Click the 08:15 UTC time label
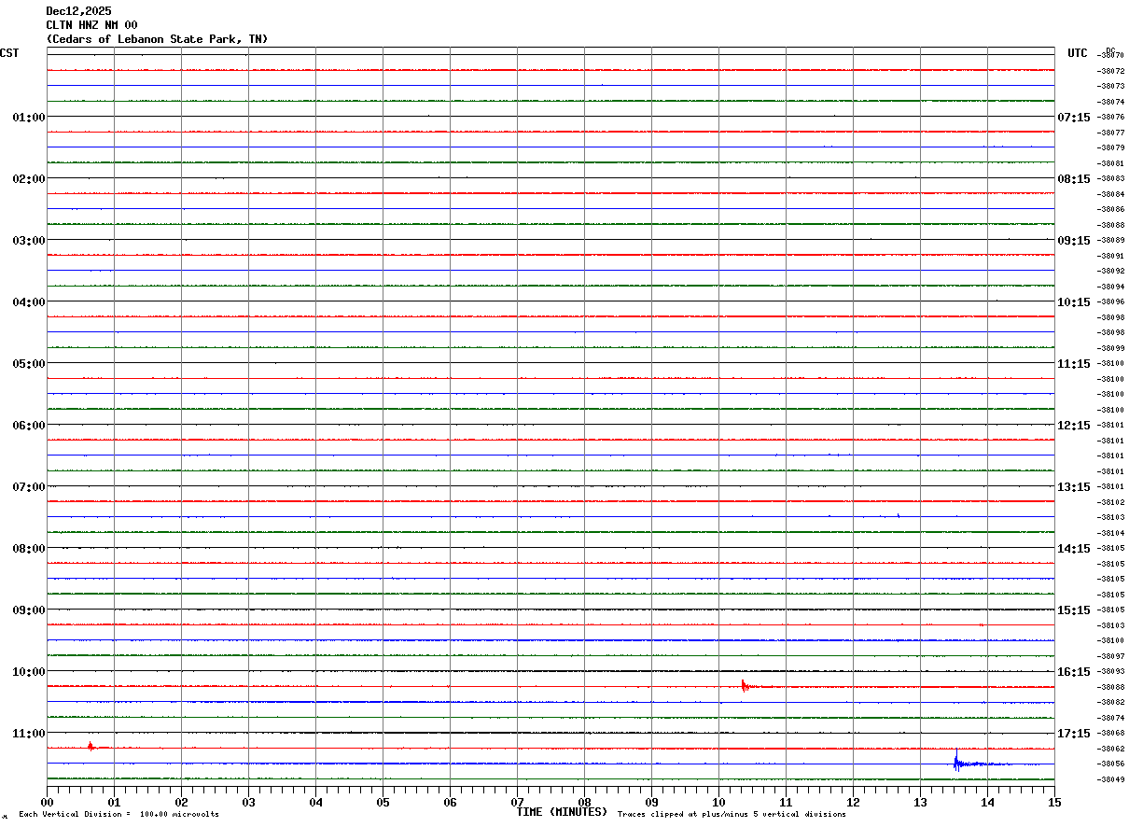Image resolution: width=1129 pixels, height=827 pixels. tap(1073, 178)
